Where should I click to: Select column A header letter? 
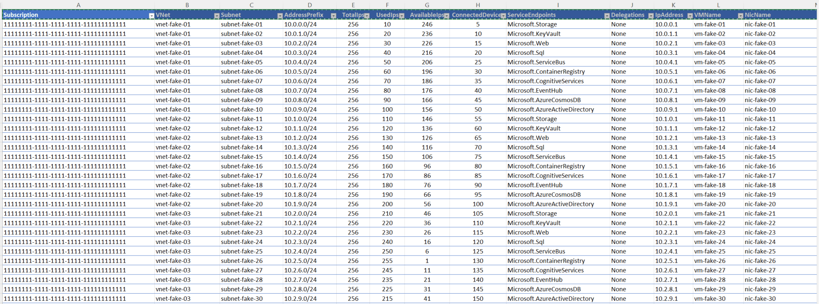point(78,5)
